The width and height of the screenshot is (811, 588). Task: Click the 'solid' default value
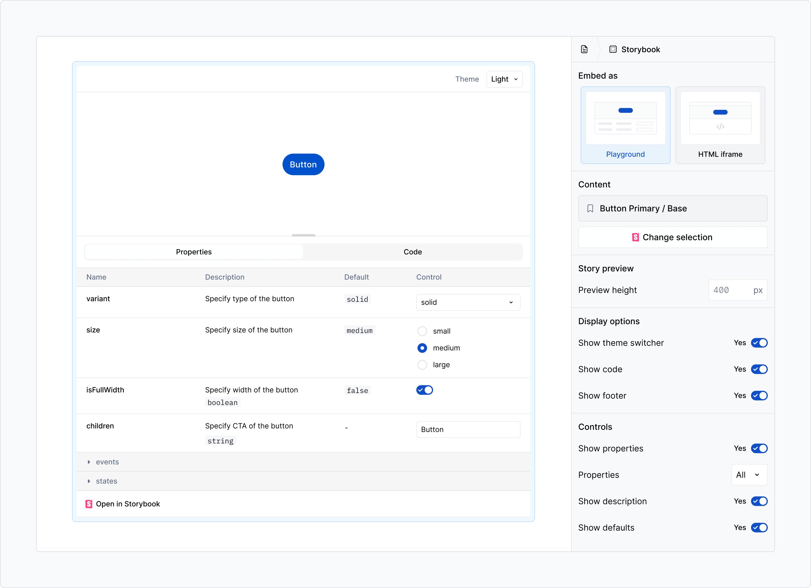357,299
